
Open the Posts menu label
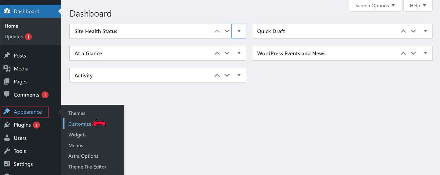pos(20,56)
